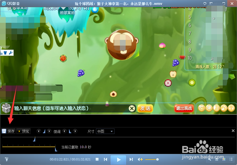Click the eject open-file icon
Viewport: 237px width, 165px height.
click(x=217, y=159)
